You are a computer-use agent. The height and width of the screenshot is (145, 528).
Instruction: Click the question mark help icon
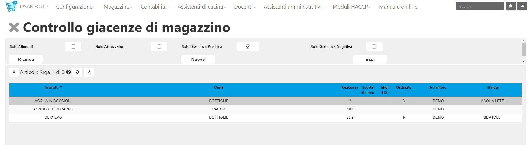coord(68,72)
